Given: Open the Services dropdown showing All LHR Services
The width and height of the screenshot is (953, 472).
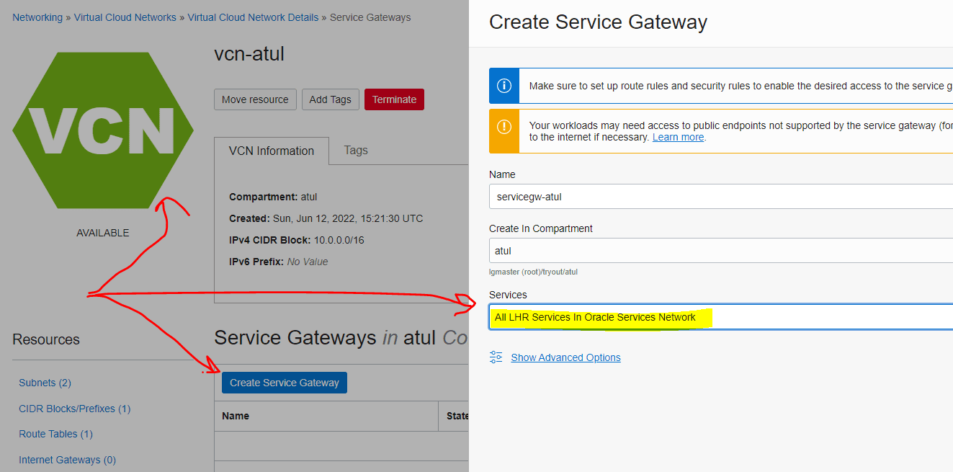Looking at the screenshot, I should pyautogui.click(x=720, y=317).
